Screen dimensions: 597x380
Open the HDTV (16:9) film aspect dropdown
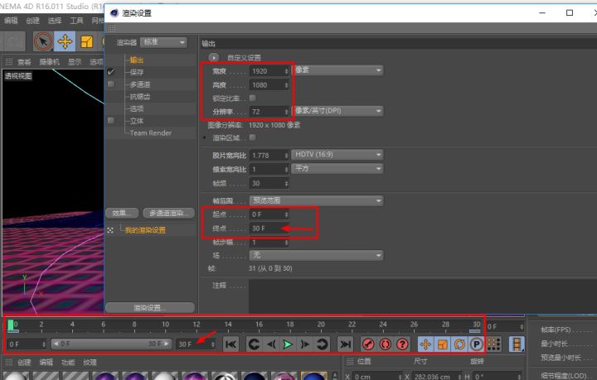pos(337,155)
